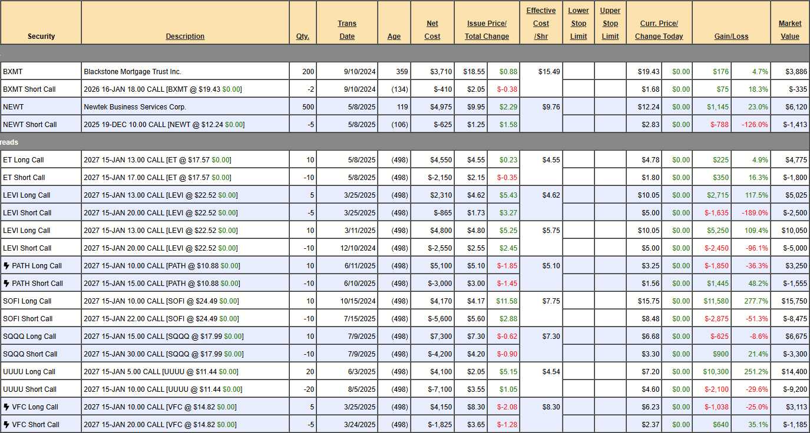Screen dimensions: 810x433
Task: Click the Market Value column header
Action: pos(790,30)
